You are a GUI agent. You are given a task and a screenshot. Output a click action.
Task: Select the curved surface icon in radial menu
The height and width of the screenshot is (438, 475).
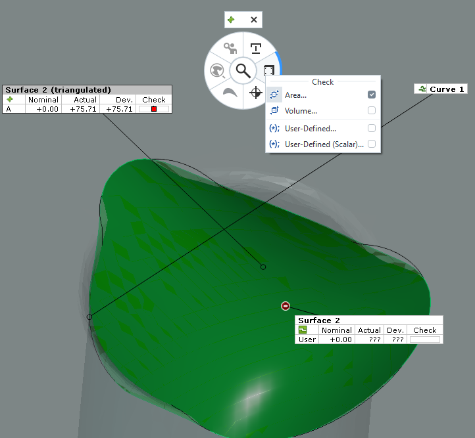click(x=230, y=93)
